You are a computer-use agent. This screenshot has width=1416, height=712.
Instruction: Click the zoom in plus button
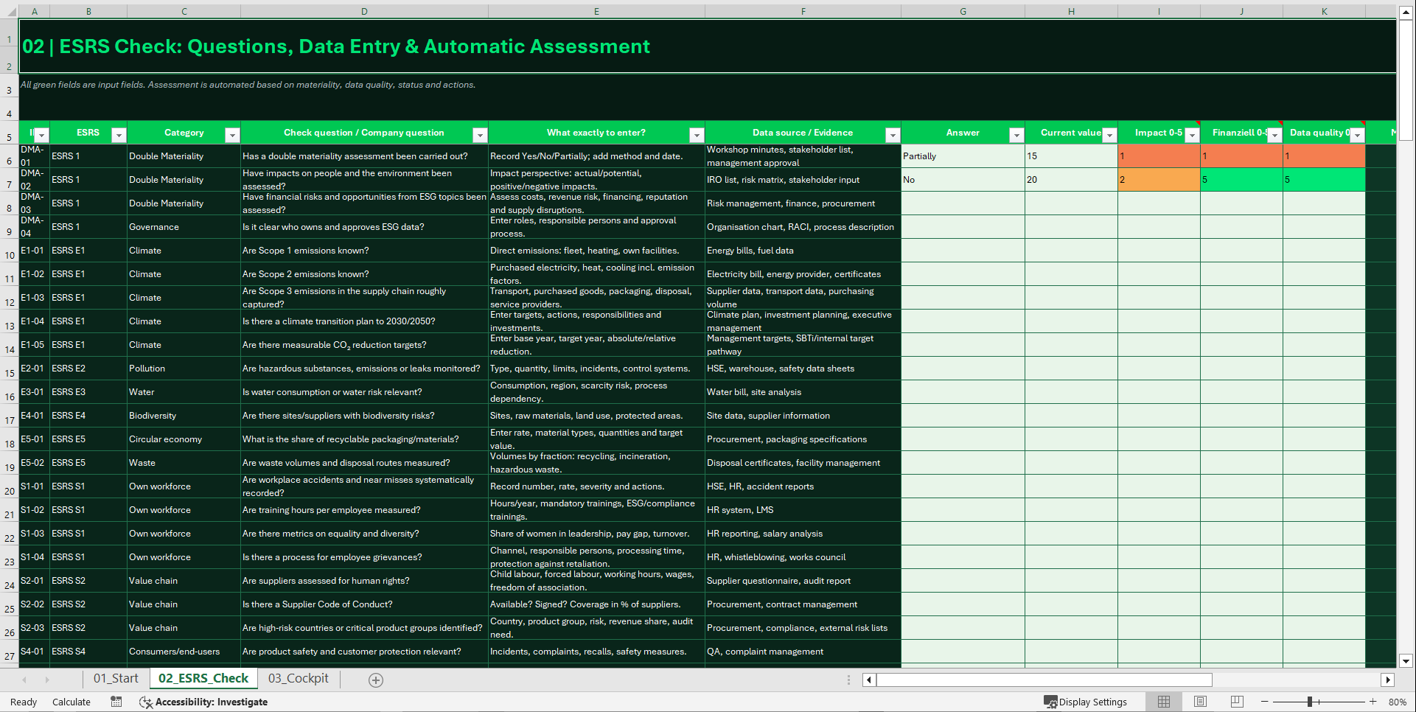(1373, 702)
